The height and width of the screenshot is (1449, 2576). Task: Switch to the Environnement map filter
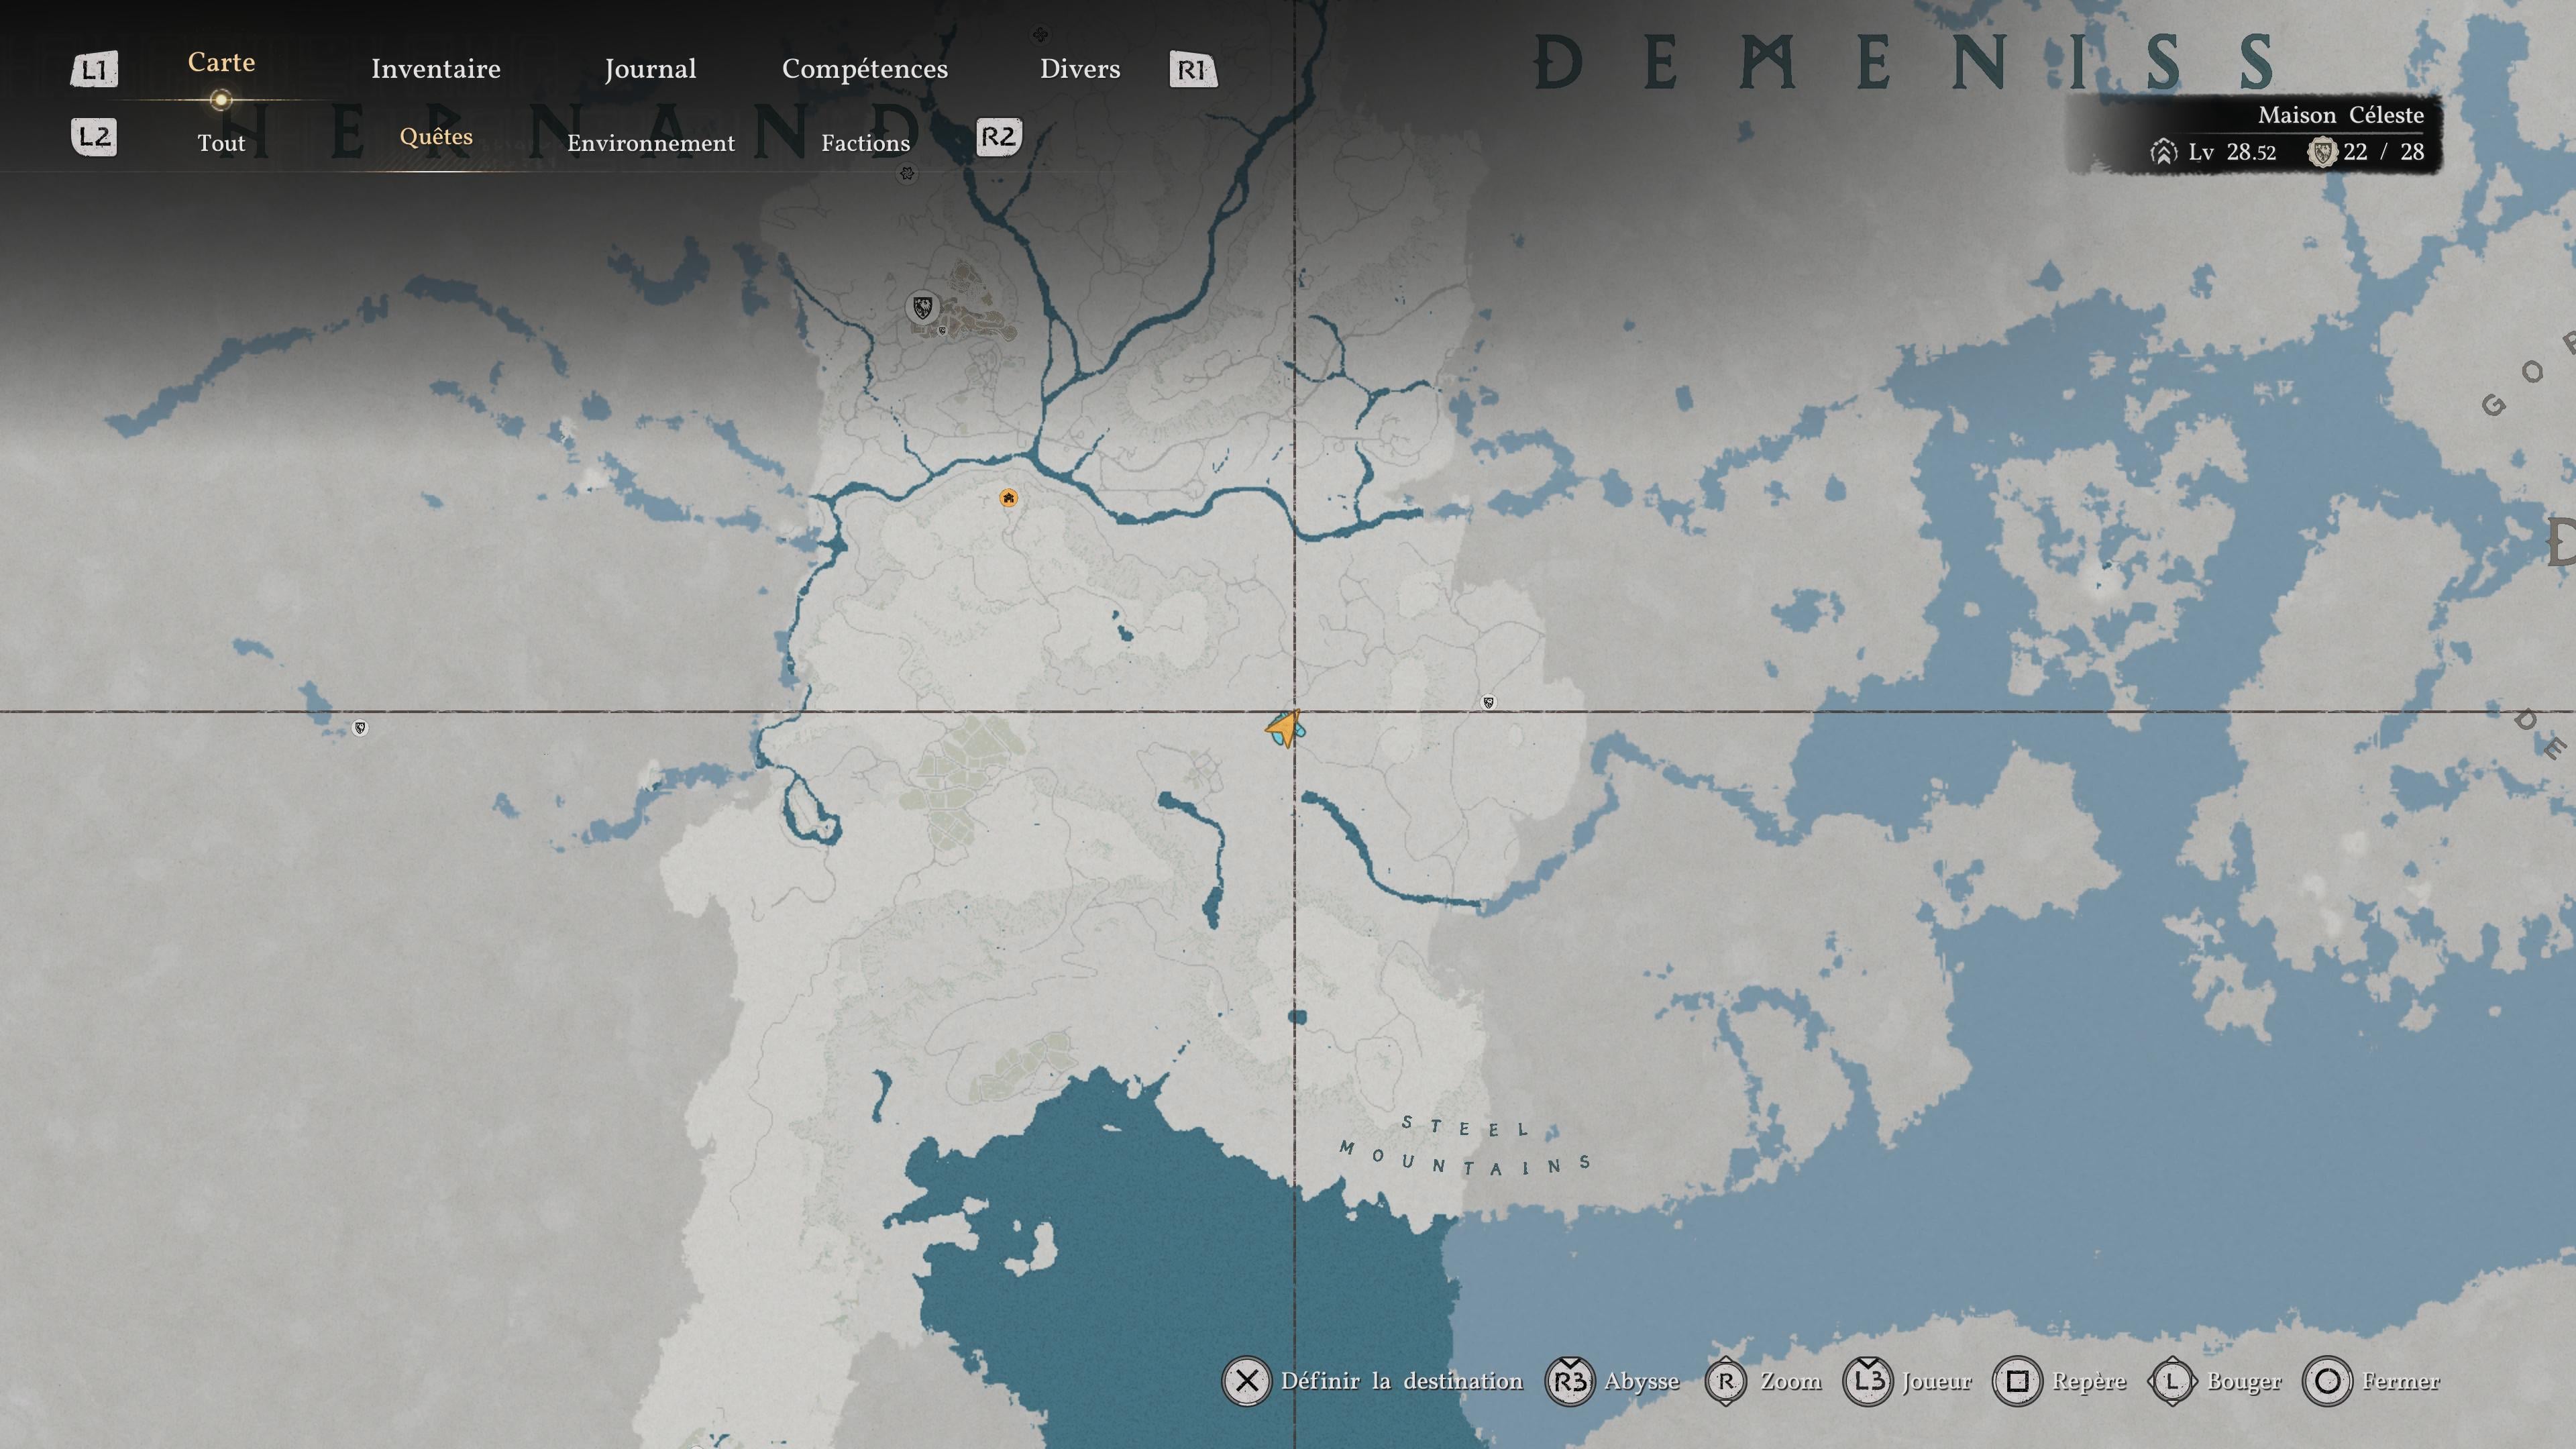tap(651, 143)
